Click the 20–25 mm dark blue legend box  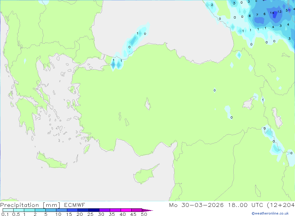point(83,210)
